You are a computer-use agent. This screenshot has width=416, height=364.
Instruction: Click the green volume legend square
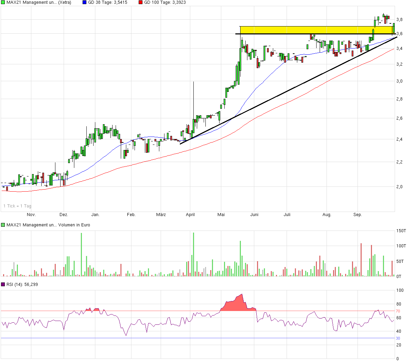(x=3, y=225)
